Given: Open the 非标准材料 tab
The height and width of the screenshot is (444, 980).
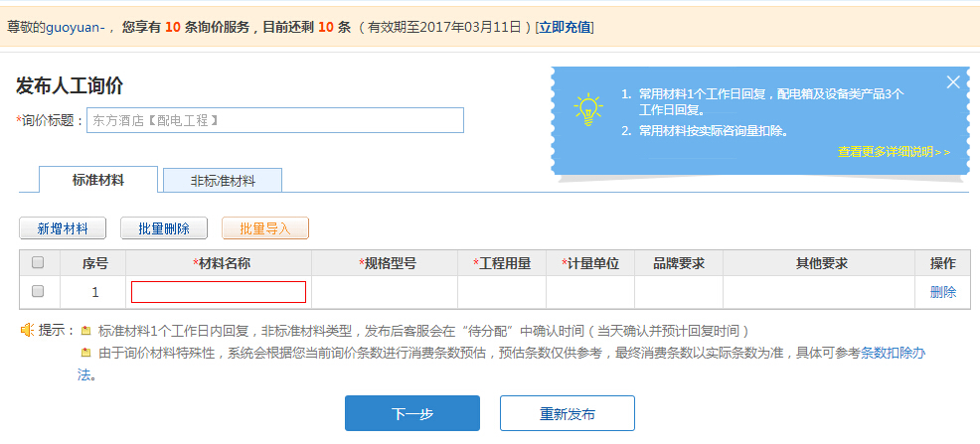Looking at the screenshot, I should click(x=223, y=181).
